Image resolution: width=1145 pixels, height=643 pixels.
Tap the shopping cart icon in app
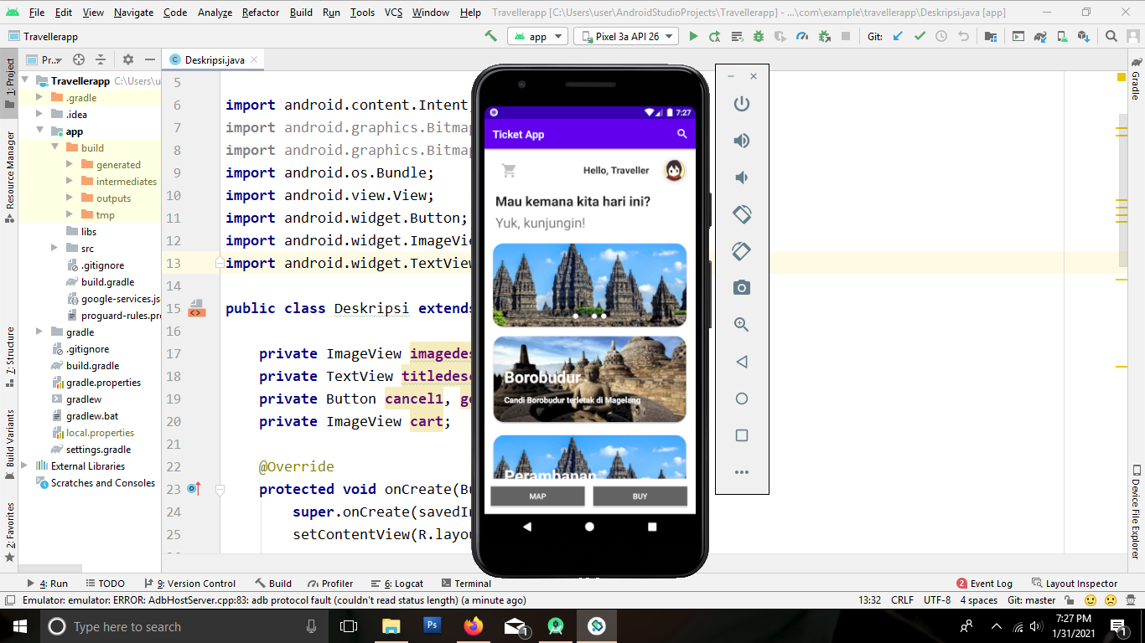[x=508, y=171]
